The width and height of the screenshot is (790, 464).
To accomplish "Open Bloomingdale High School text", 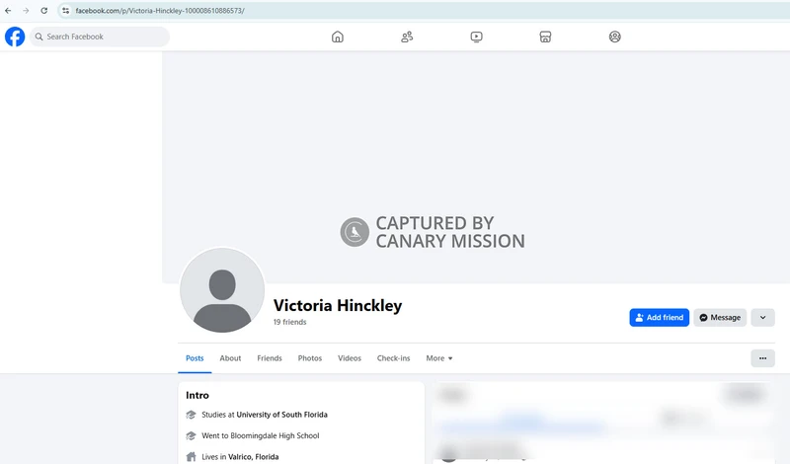I will click(x=275, y=435).
